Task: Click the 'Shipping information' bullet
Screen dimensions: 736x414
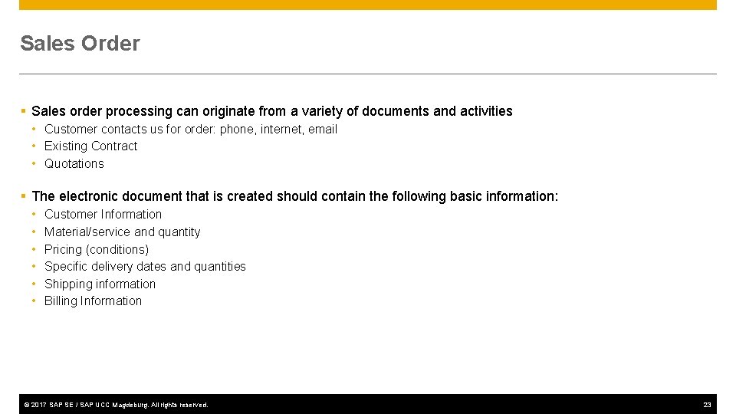Action: click(x=100, y=284)
